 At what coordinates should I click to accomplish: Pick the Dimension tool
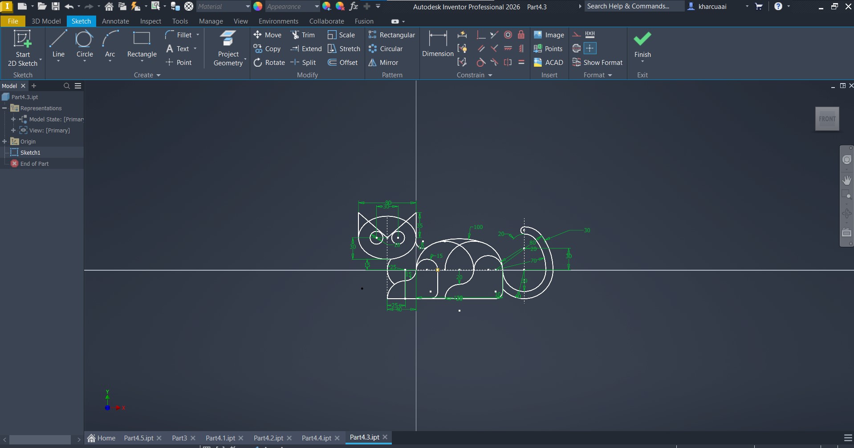click(x=437, y=44)
